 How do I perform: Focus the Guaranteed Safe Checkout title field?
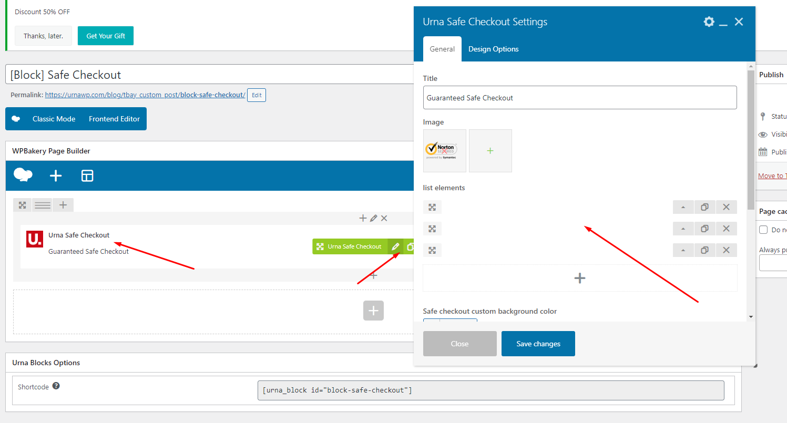point(580,98)
